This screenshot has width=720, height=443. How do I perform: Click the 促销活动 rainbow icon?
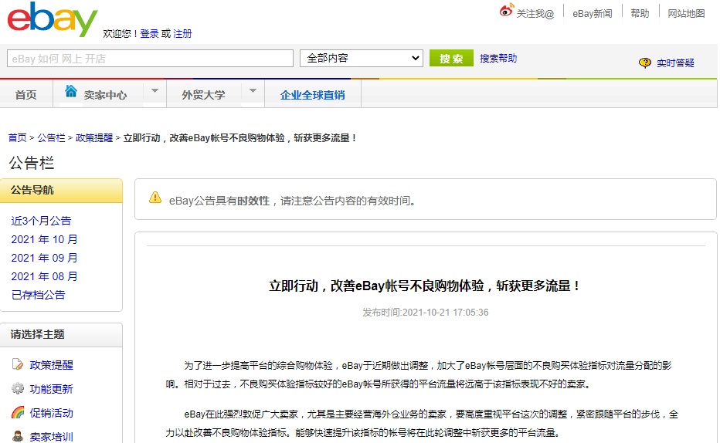(18, 412)
